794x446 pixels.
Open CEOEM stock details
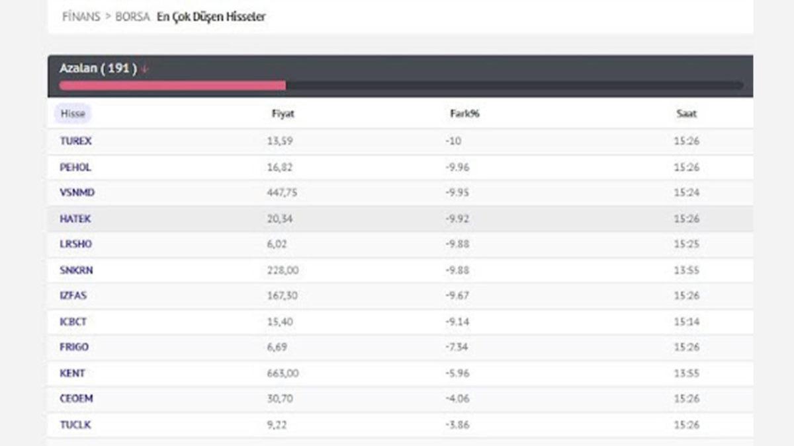click(x=75, y=398)
